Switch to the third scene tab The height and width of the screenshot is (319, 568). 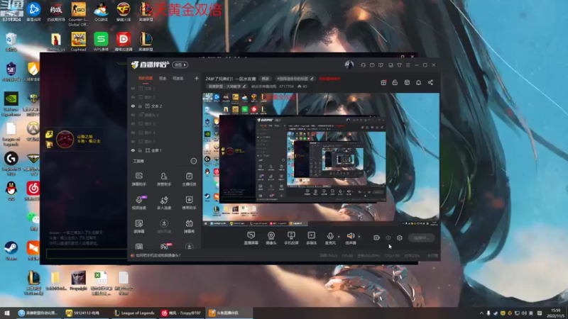(x=178, y=78)
